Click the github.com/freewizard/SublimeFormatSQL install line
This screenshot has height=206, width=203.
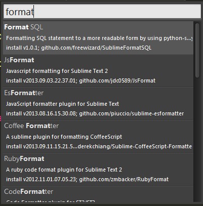[x=78, y=48]
